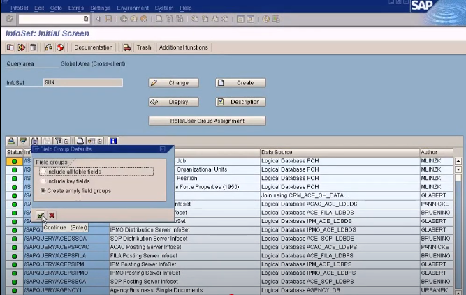Screen dimensions: 466x295
Task: Click the Delete trash can icon
Action: (x=33, y=47)
